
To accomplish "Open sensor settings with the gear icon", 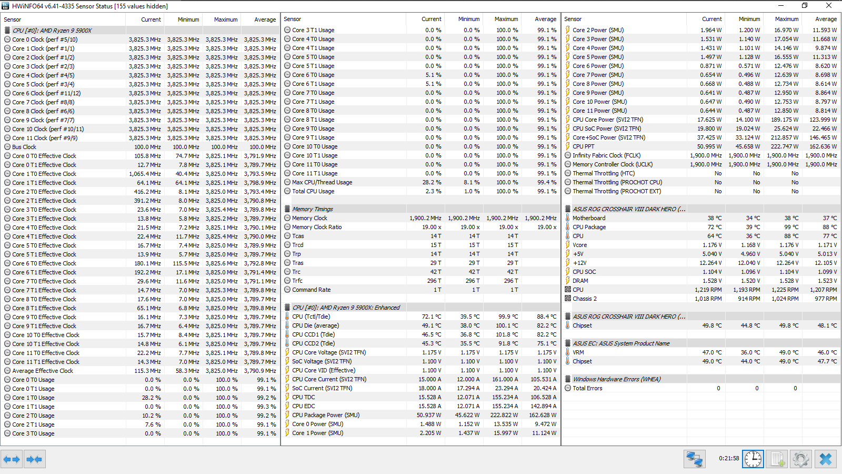I will point(801,459).
